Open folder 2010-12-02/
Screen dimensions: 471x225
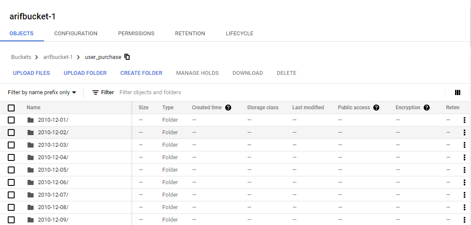pyautogui.click(x=53, y=133)
